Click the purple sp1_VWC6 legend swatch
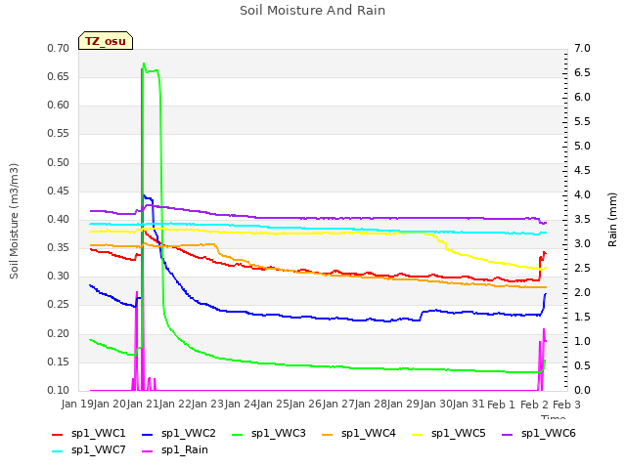The height and width of the screenshot is (469, 626). 508,434
